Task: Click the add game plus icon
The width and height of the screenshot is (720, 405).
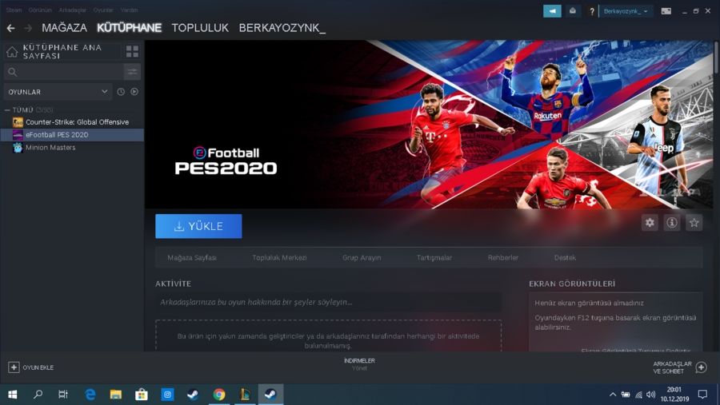Action: [14, 367]
